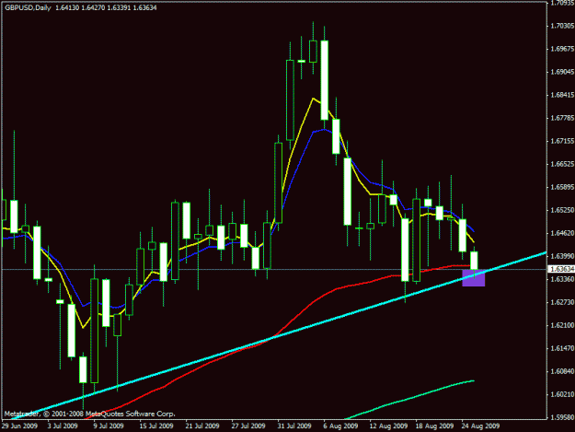
Task: Click the 1.66525 price axis label
Action: 562,164
